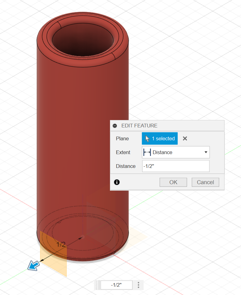Open the Extent dropdown showing Distance

tap(176, 152)
